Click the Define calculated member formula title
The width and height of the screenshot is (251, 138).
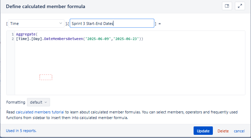[x=46, y=6]
